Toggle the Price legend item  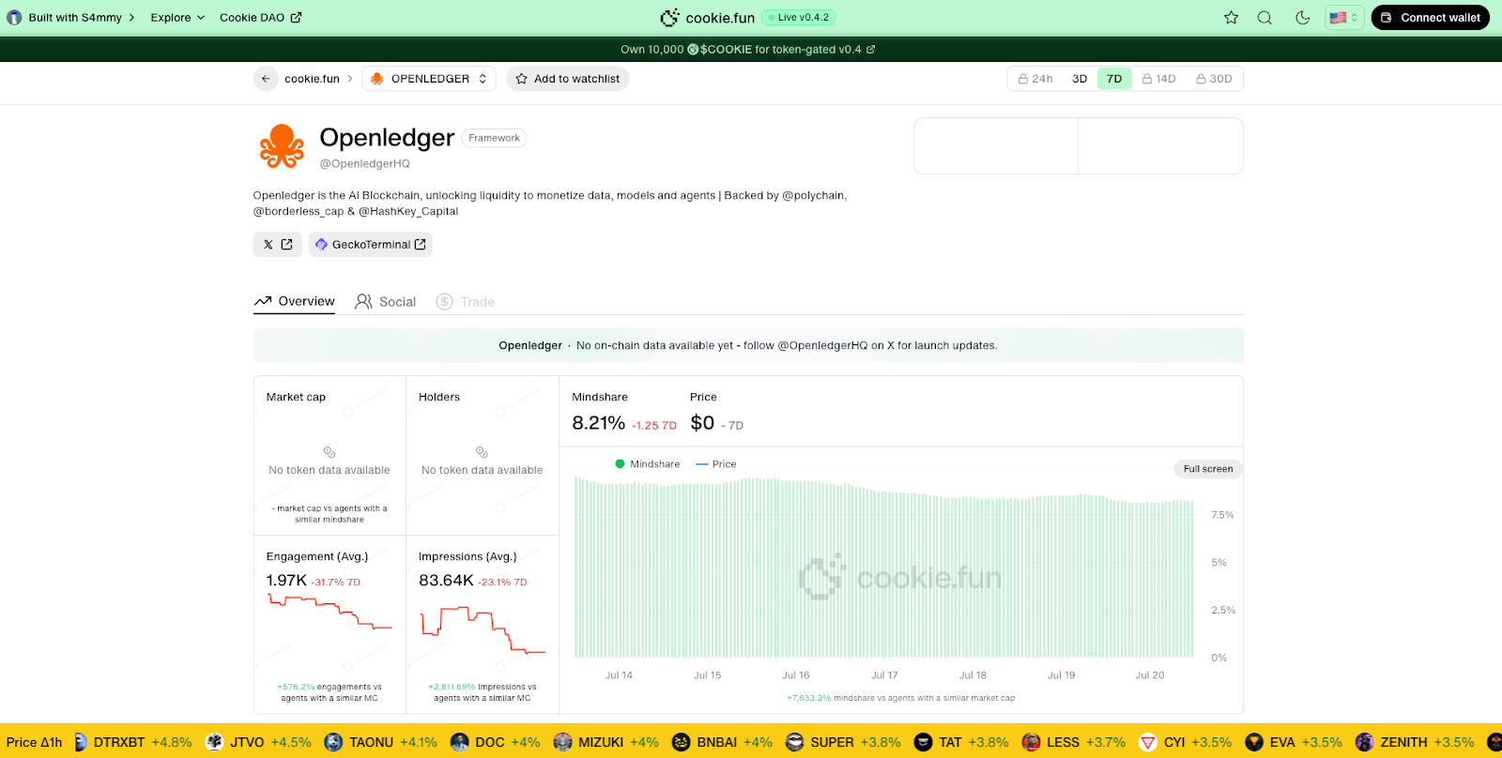coord(716,464)
